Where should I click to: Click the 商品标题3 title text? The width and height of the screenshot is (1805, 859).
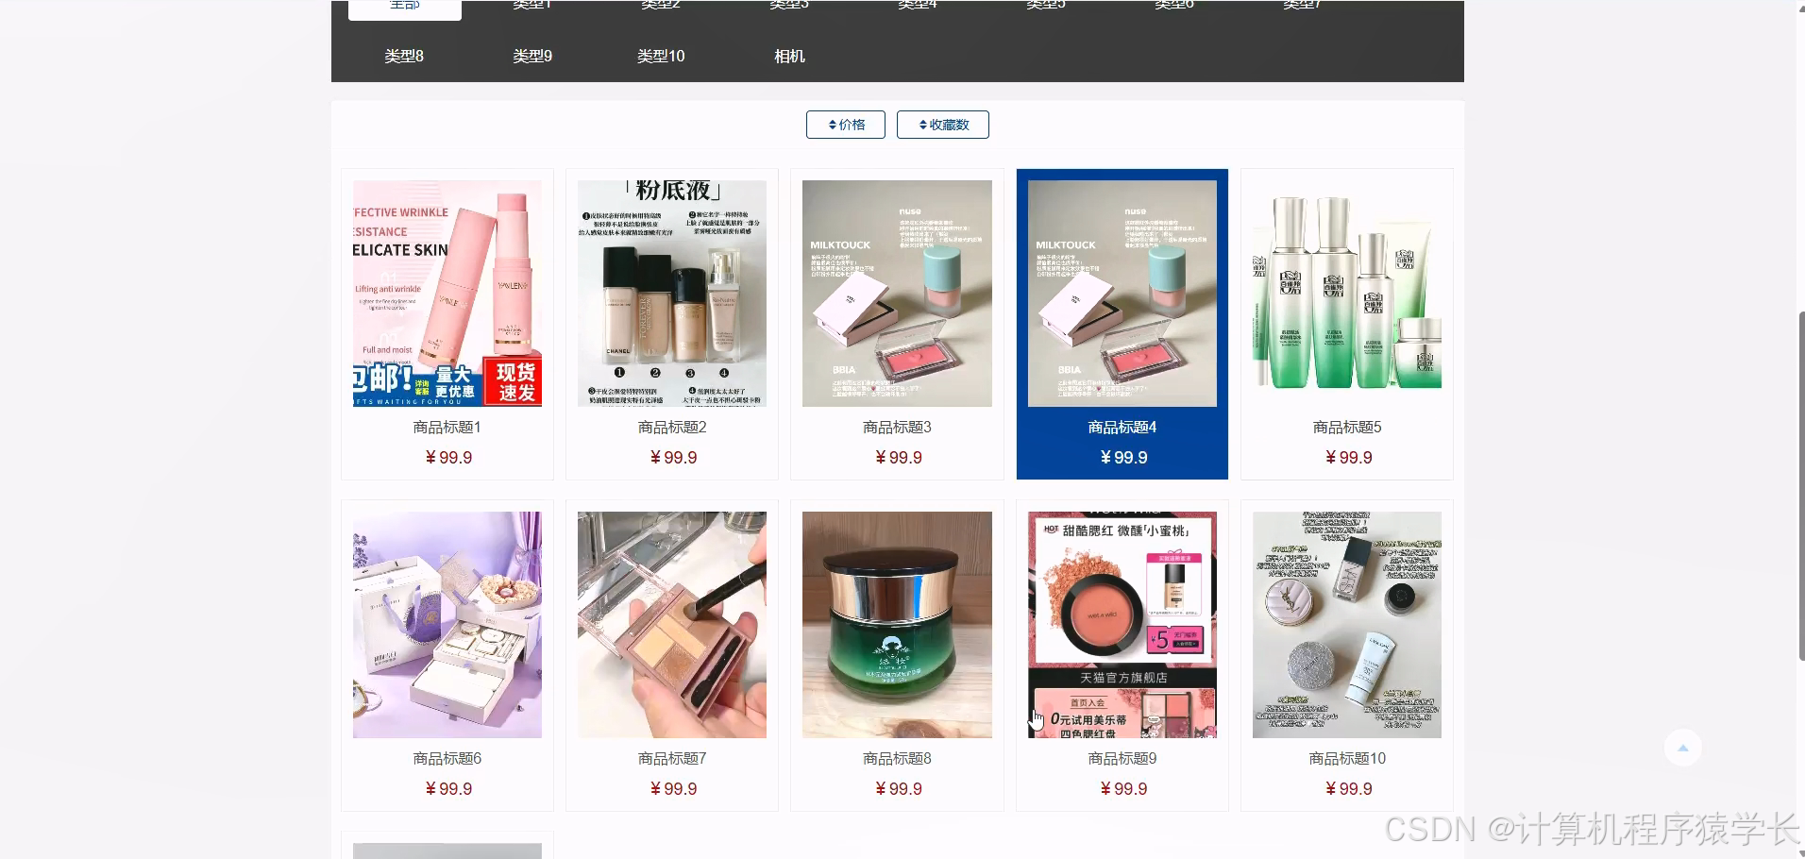click(897, 428)
